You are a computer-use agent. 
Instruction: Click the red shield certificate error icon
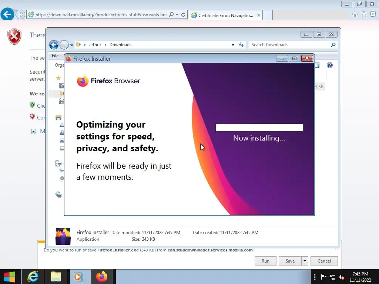[x=14, y=36]
